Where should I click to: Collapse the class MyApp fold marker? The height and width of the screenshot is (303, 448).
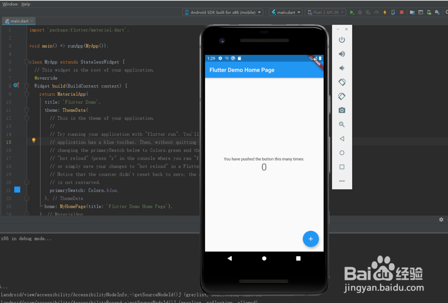[26, 62]
